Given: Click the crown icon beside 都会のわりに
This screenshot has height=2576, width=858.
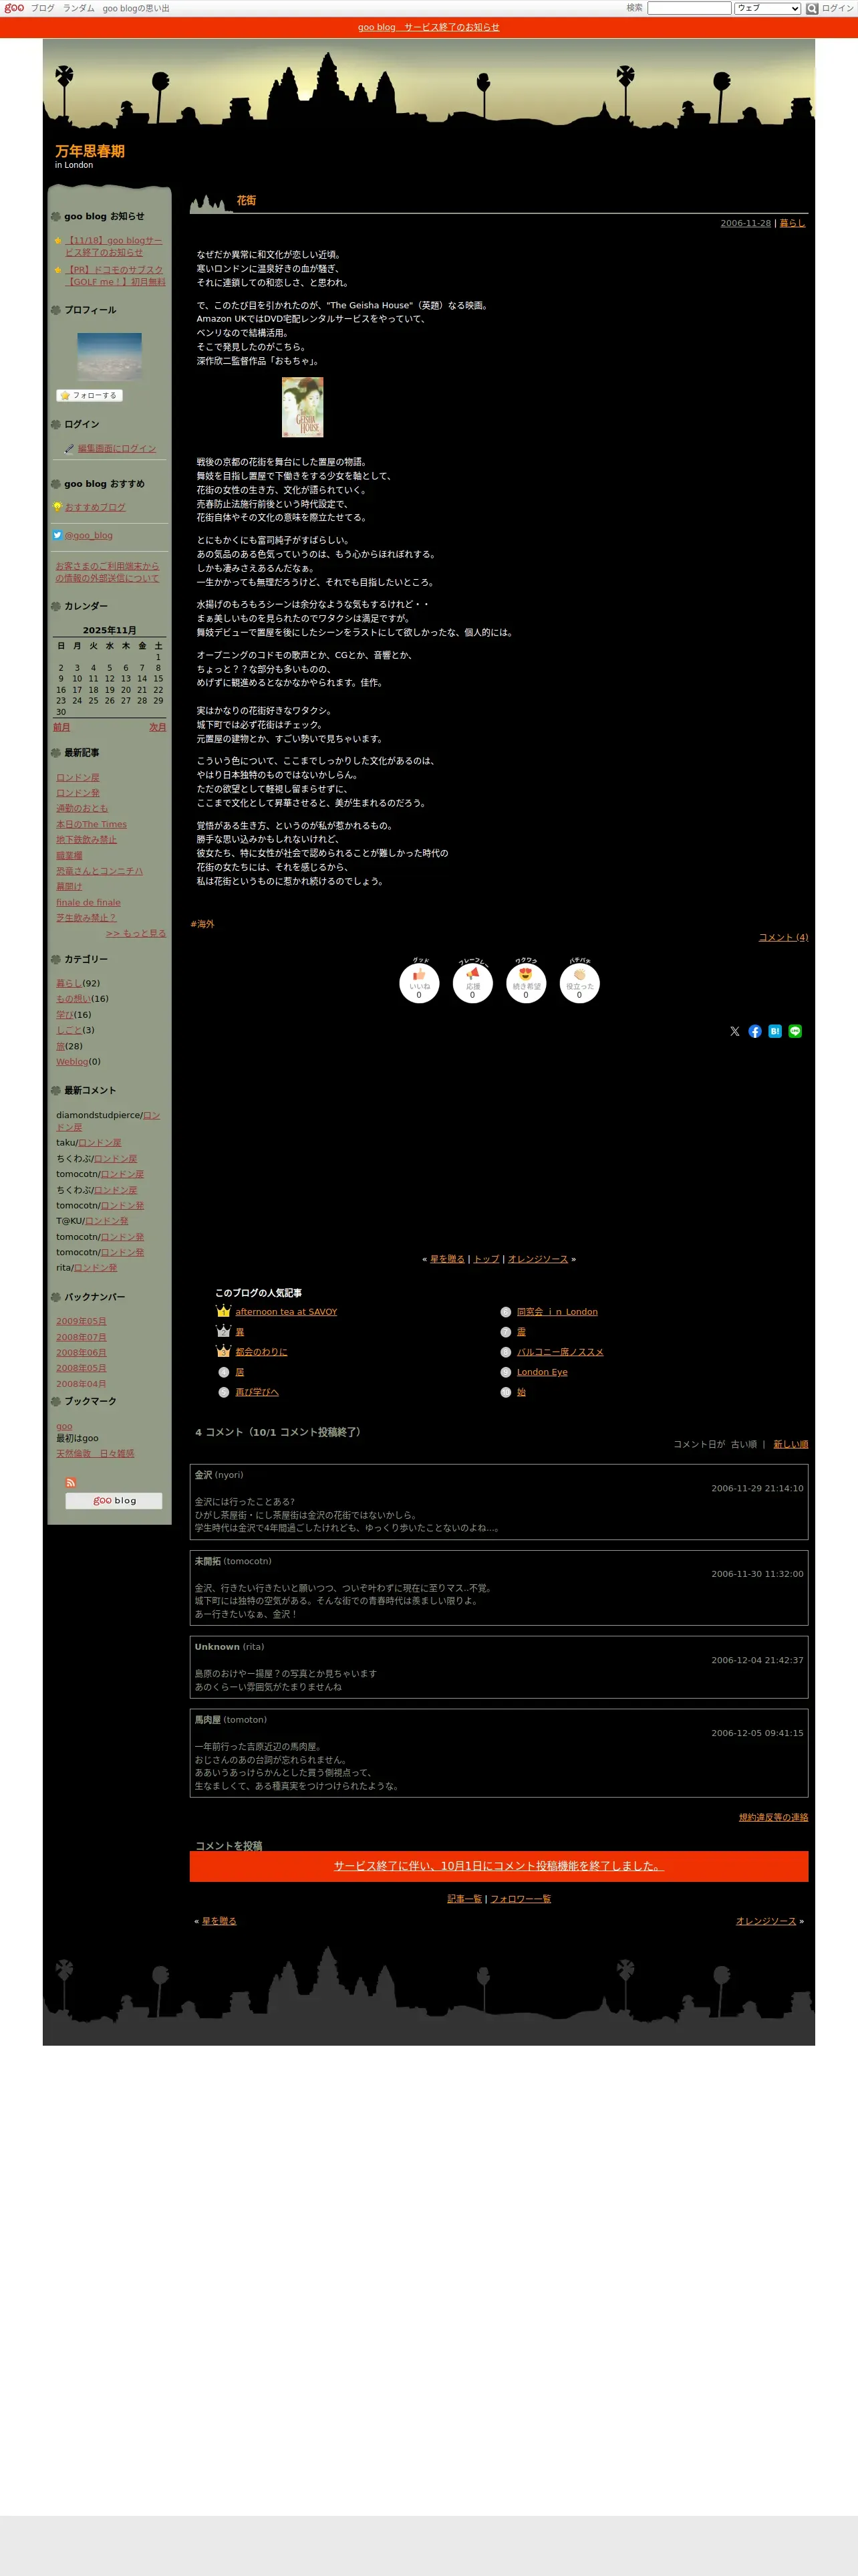Looking at the screenshot, I should pos(224,1351).
